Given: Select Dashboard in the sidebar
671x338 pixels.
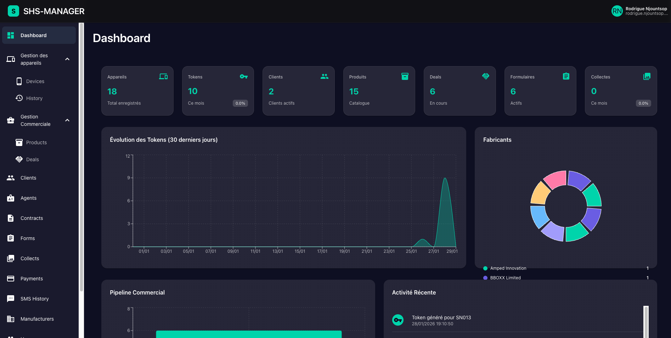Looking at the screenshot, I should click(34, 35).
